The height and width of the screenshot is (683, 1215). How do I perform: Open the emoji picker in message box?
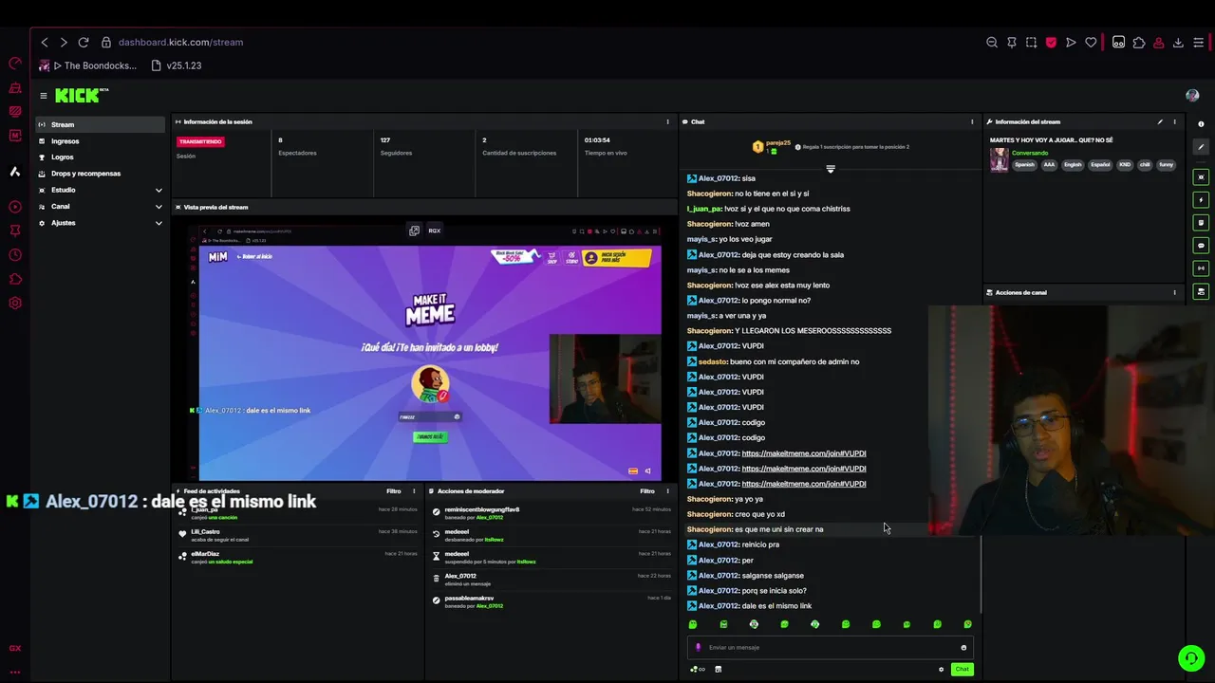tap(963, 648)
